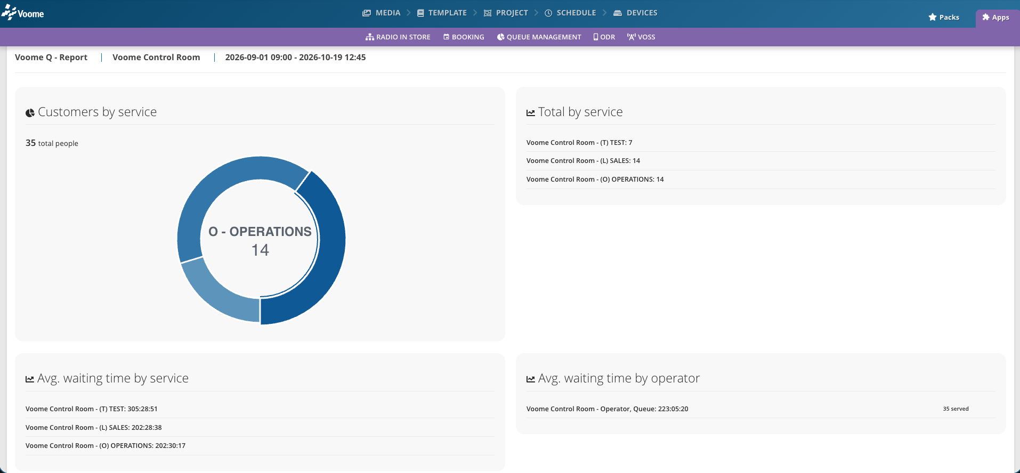Go to the TEMPLATE section
This screenshot has width=1020, height=473.
[x=442, y=13]
